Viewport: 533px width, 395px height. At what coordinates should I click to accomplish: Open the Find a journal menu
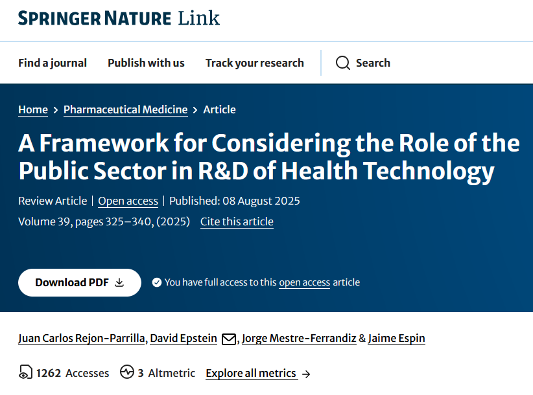tap(53, 63)
